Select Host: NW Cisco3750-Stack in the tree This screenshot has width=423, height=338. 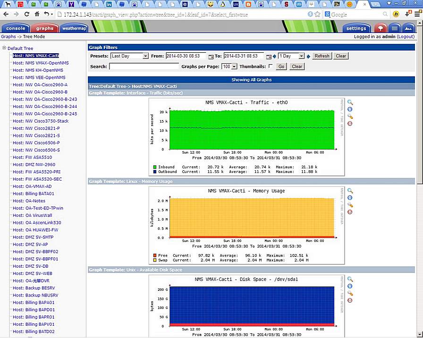pos(41,121)
